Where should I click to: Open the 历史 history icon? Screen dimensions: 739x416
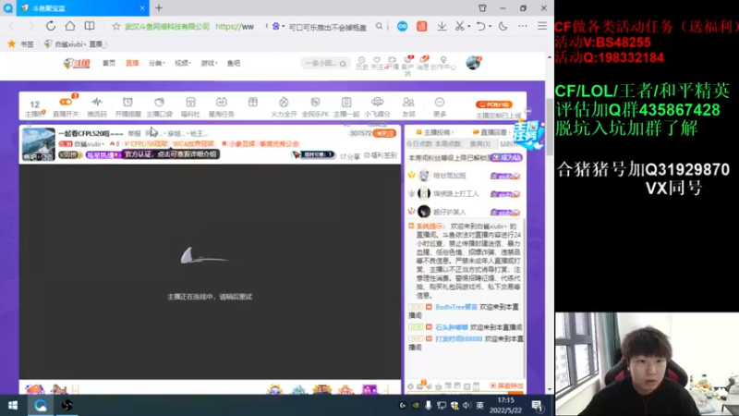point(361,63)
